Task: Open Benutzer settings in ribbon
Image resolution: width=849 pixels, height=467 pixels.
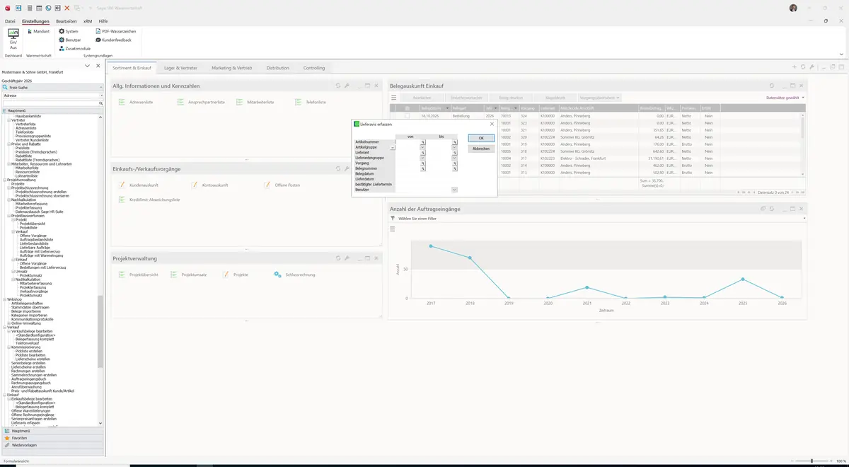Action: click(70, 40)
